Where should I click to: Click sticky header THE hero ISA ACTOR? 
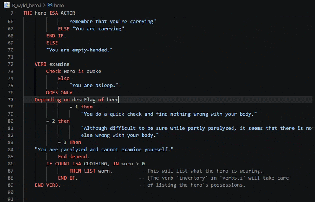point(49,13)
